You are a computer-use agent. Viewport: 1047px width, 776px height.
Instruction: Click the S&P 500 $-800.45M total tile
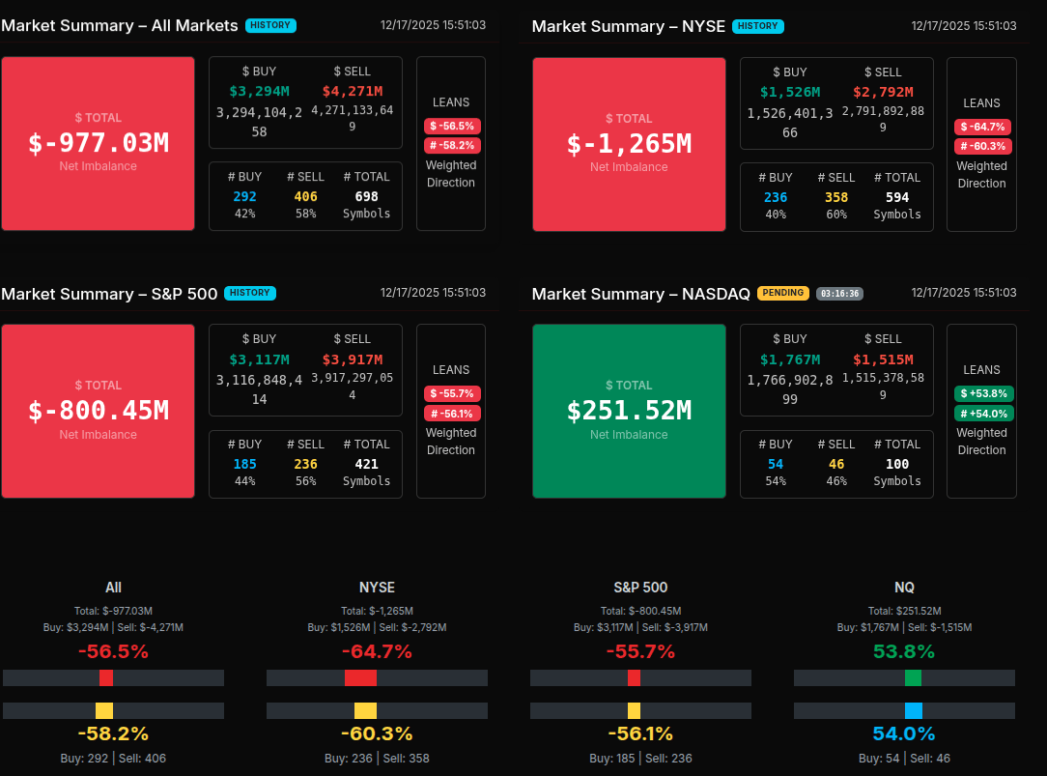[x=98, y=411]
